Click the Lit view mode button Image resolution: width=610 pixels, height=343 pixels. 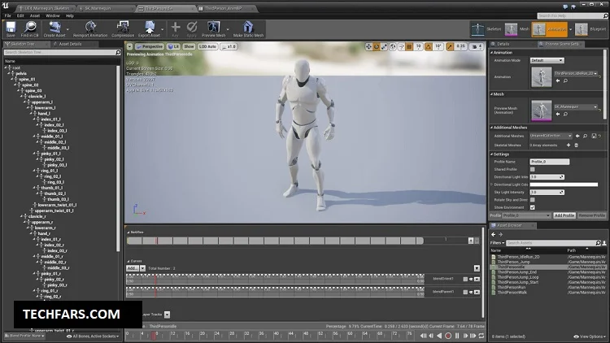[173, 46]
